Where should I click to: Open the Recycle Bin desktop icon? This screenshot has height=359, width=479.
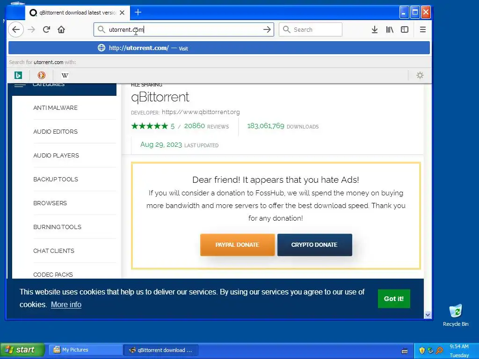456,315
